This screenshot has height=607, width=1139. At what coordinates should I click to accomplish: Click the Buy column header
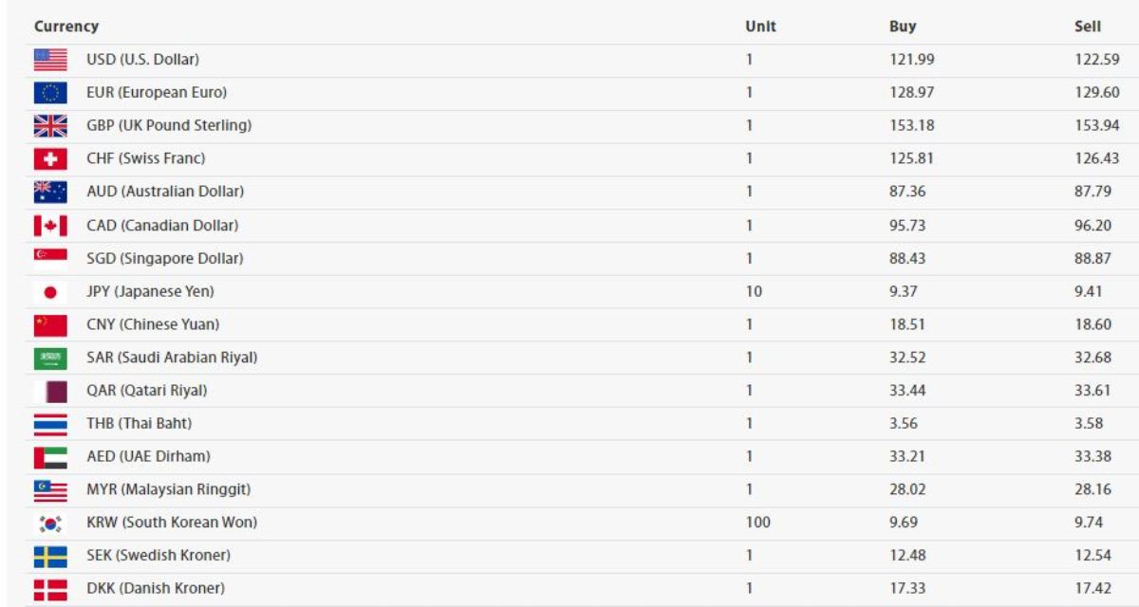pos(903,27)
